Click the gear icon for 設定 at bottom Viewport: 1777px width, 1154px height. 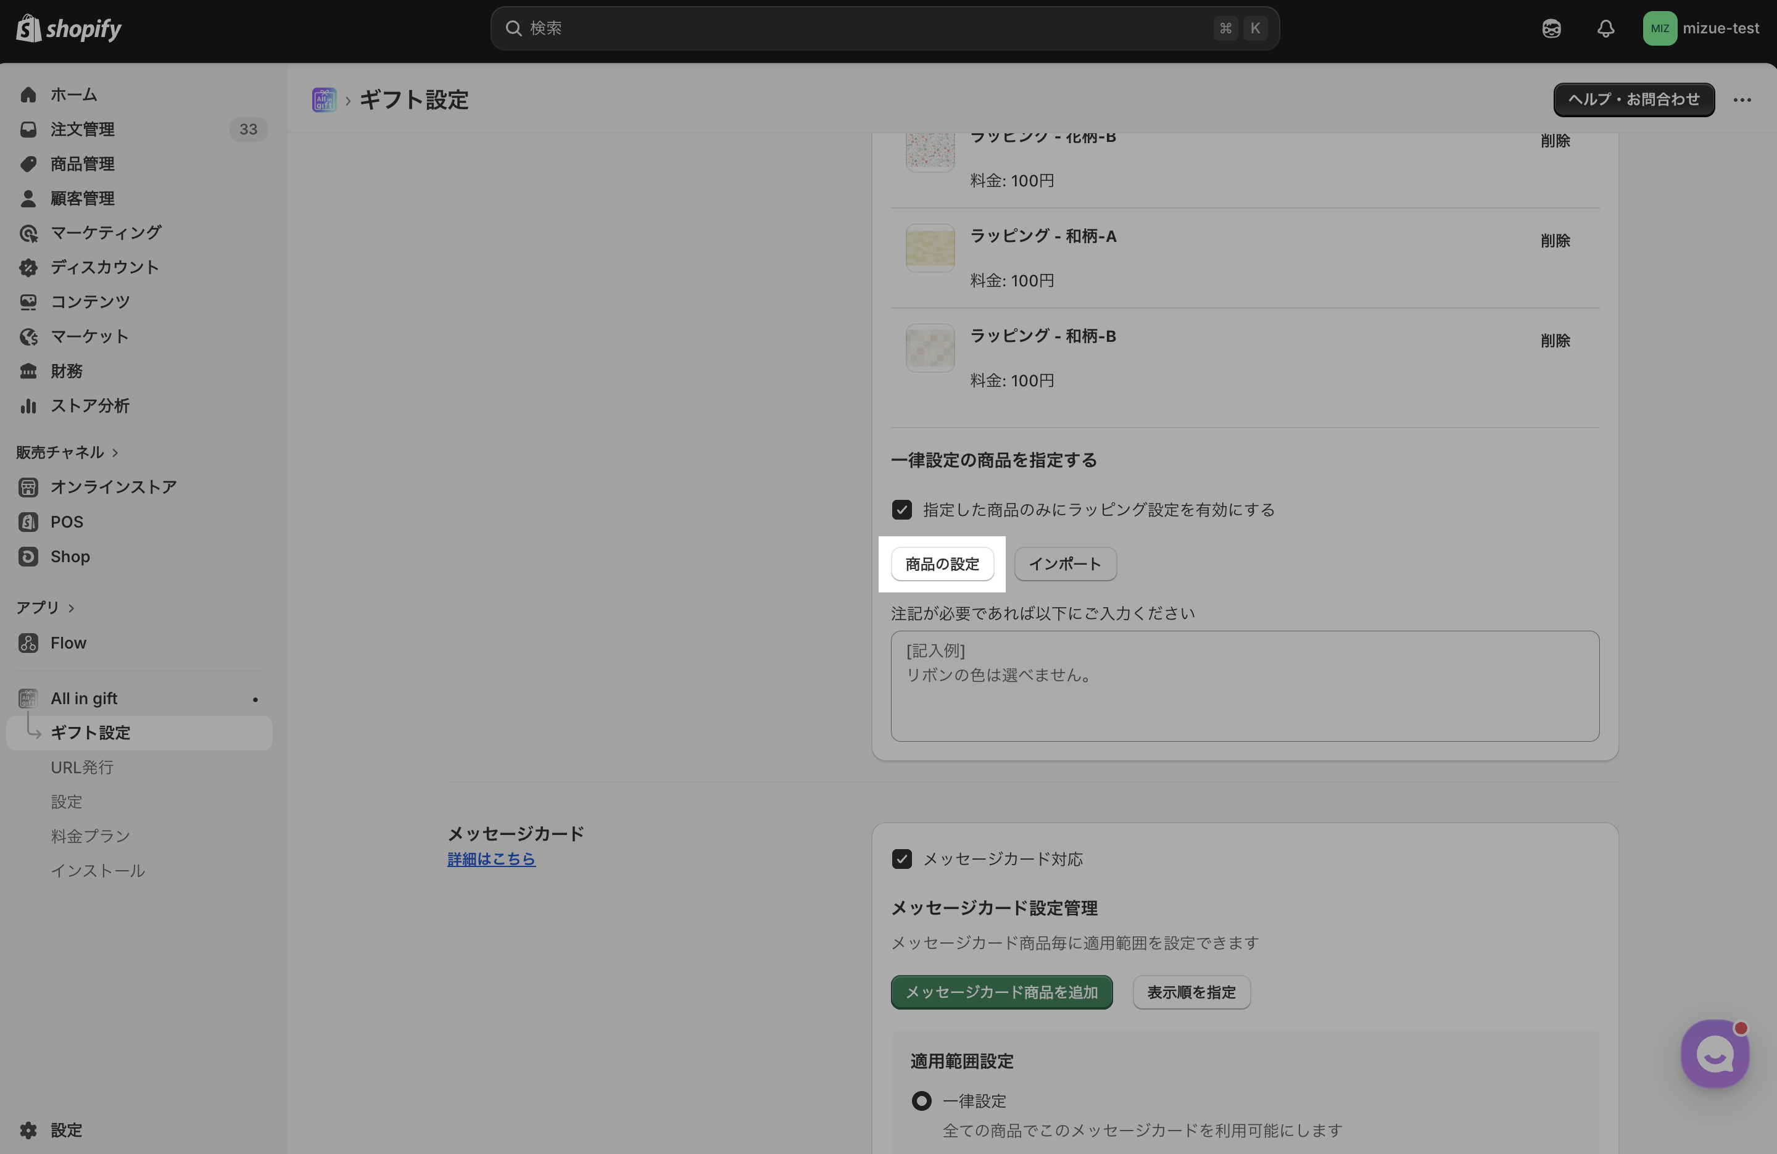[28, 1129]
